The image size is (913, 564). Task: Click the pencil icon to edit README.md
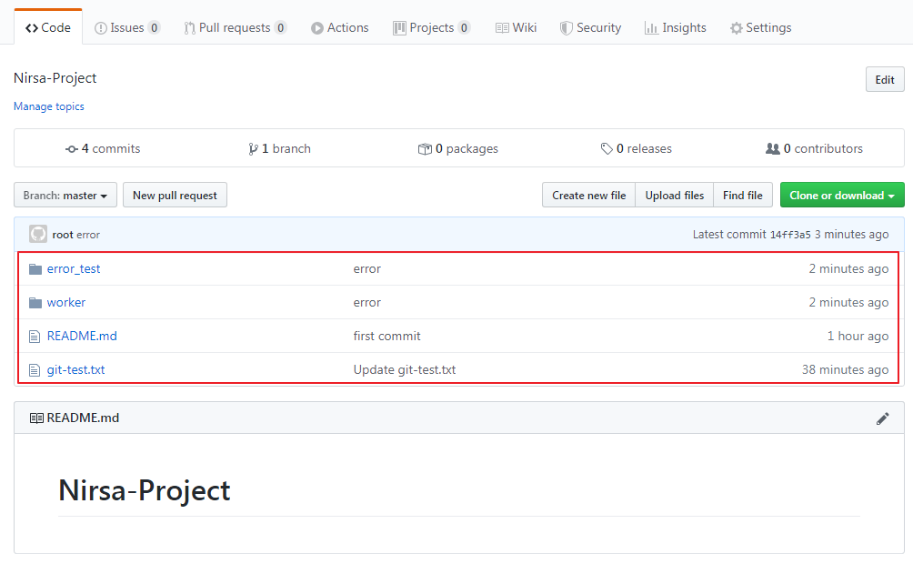pyautogui.click(x=882, y=418)
